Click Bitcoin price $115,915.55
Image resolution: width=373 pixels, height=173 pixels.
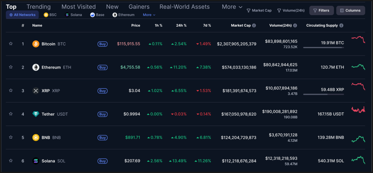click(129, 44)
